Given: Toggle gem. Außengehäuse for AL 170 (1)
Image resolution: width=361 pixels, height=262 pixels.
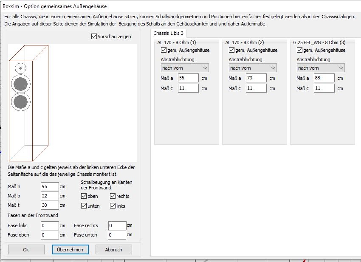Looking at the screenshot, I should tap(164, 50).
